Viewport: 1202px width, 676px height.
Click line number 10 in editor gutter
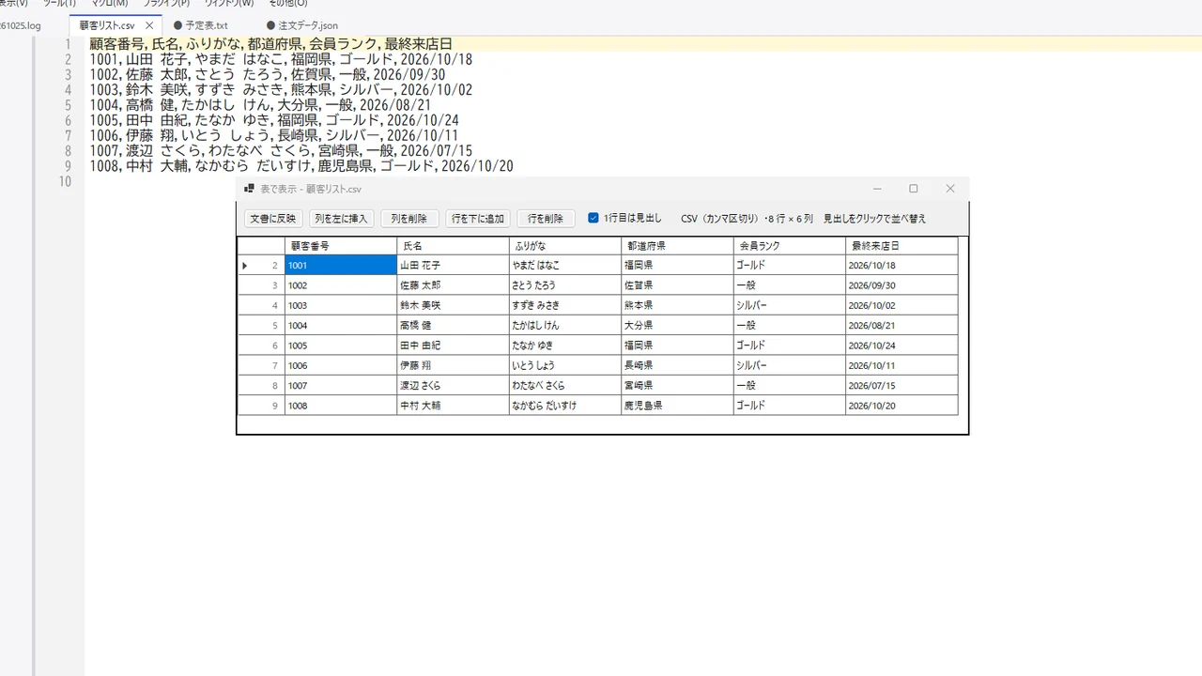coord(65,181)
